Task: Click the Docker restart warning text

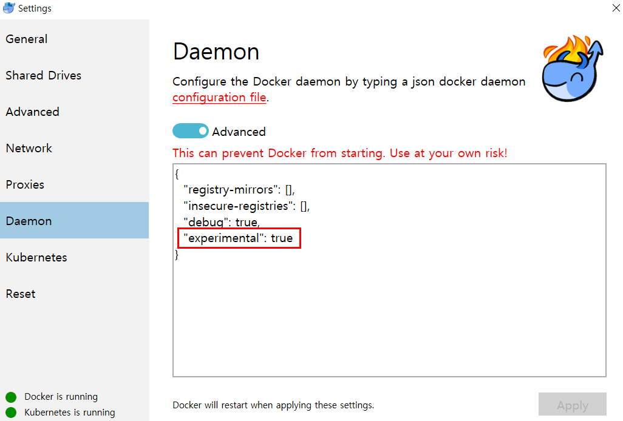Action: 273,405
